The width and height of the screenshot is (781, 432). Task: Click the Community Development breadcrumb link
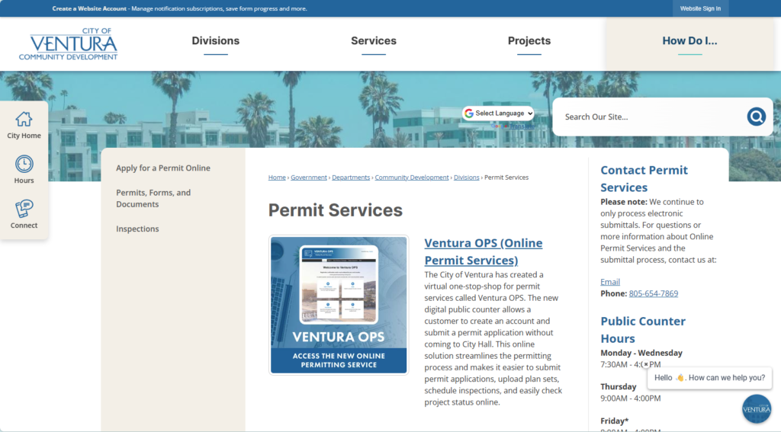pyautogui.click(x=411, y=178)
